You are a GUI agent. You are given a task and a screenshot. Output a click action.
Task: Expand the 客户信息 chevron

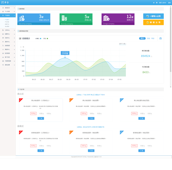(x=14, y=57)
